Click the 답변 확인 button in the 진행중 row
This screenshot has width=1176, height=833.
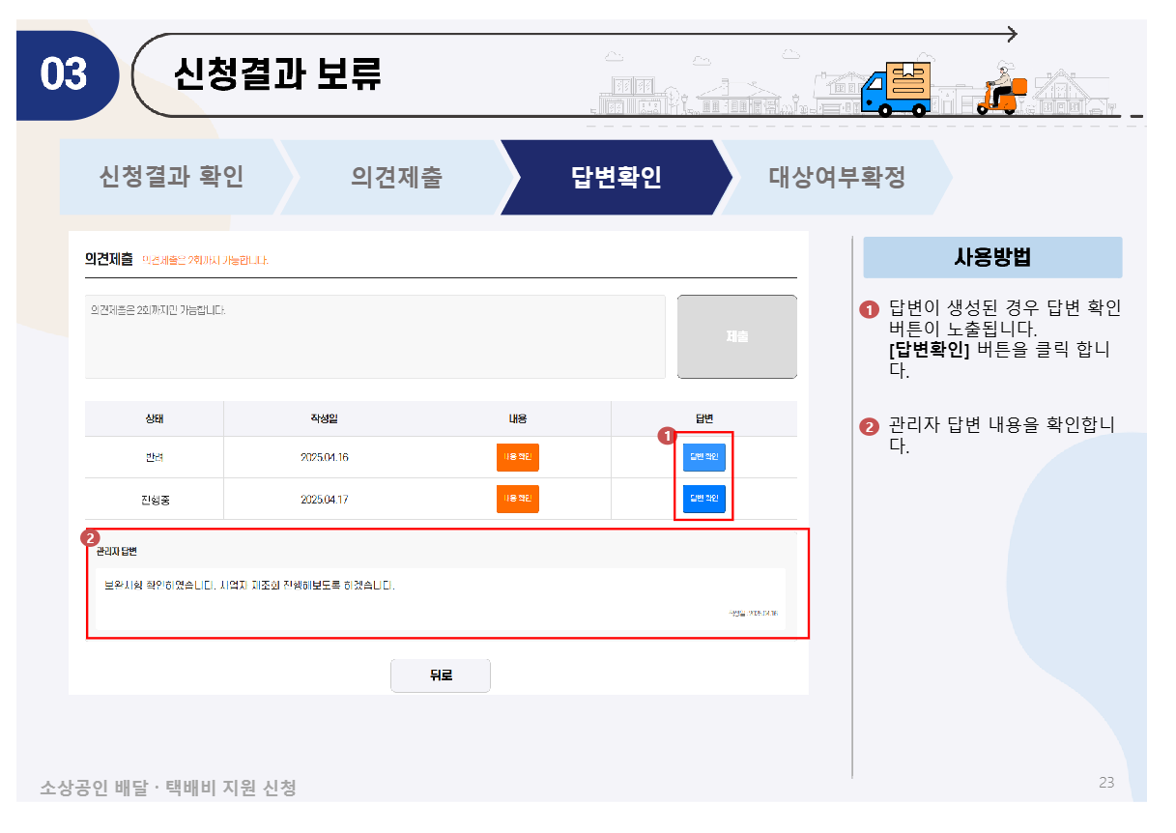[x=703, y=499]
